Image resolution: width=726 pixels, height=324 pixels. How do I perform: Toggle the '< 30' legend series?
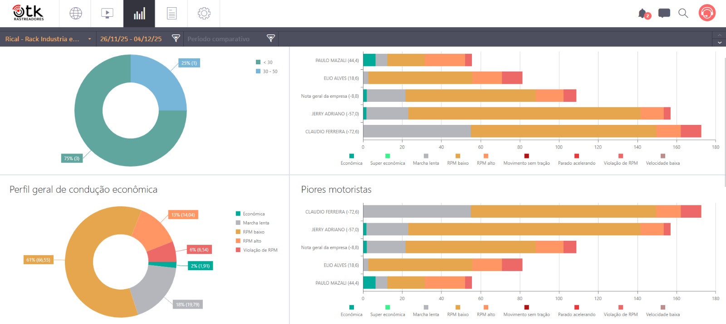coord(265,62)
